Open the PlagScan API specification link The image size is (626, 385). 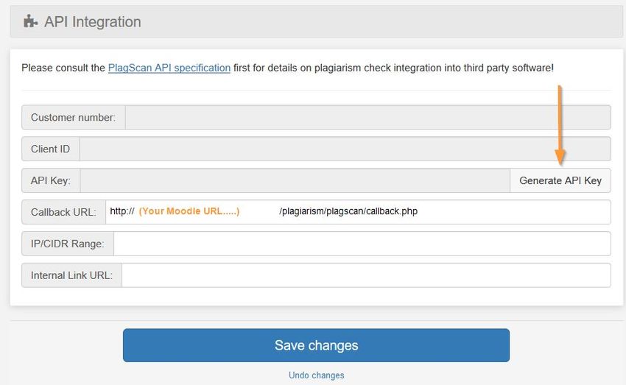169,68
